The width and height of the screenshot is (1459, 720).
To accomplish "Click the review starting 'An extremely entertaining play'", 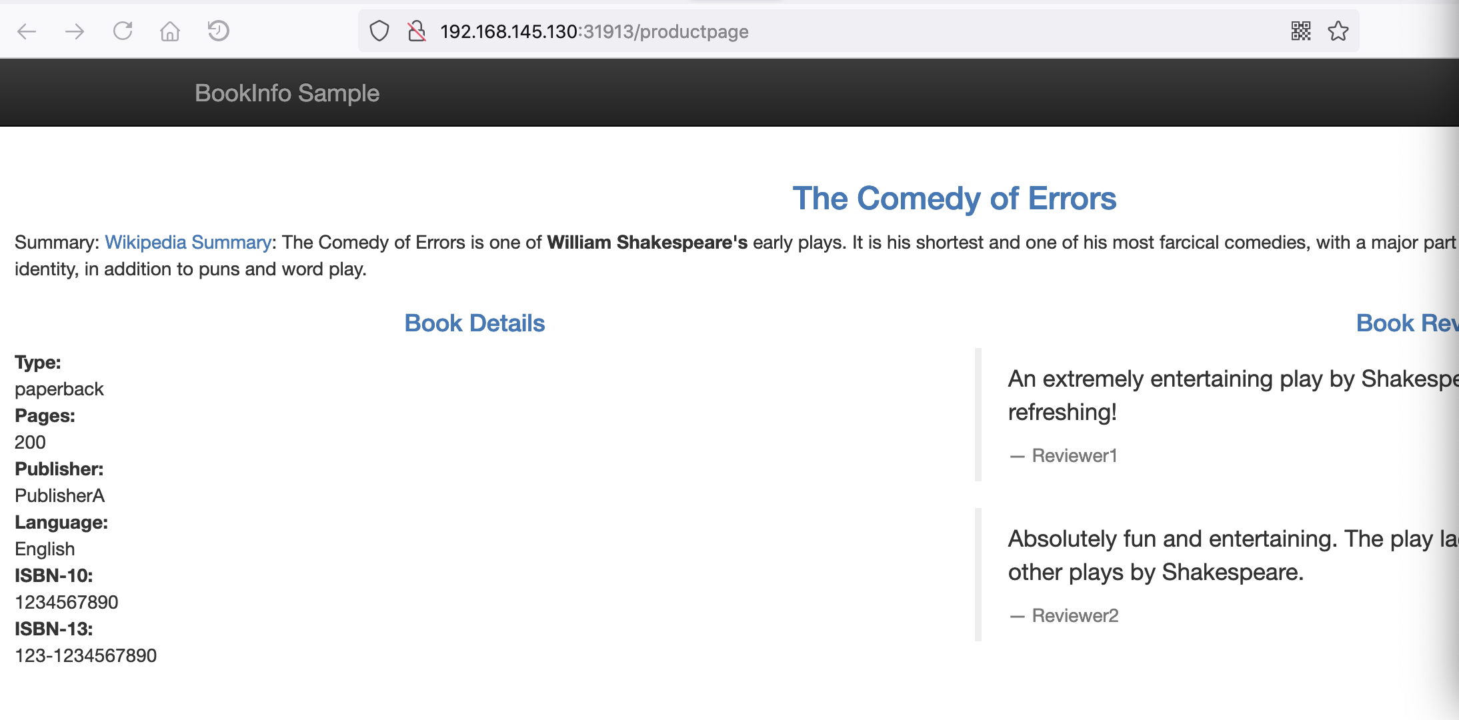I will [x=1234, y=395].
